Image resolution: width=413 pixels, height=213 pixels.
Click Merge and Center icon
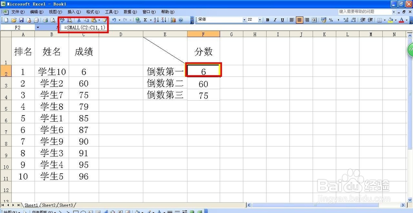click(314, 20)
